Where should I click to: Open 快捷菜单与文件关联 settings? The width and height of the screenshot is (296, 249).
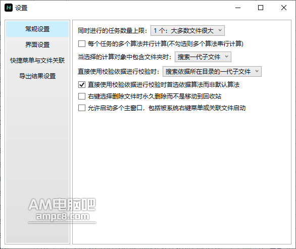point(37,61)
